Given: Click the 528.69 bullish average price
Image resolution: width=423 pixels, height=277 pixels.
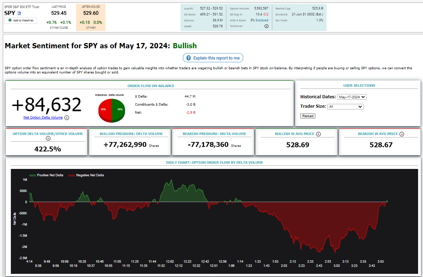Looking at the screenshot, I should point(298,145).
